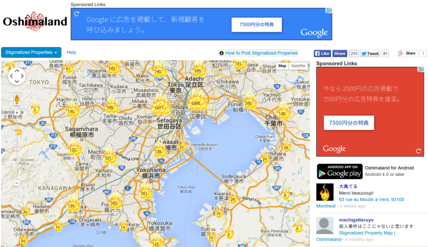Switch map to Map view
428x247 pixels.
pyautogui.click(x=282, y=66)
